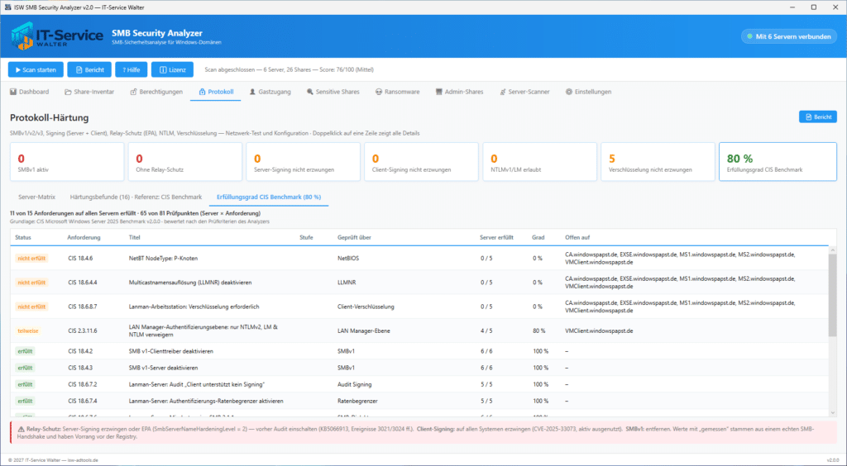Select row CIS 18.6.7.4 Ratenbegrenzer

point(419,402)
